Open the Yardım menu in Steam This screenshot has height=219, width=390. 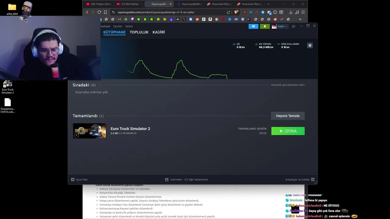(129, 26)
